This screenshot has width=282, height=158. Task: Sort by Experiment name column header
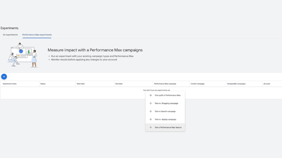click(x=10, y=84)
